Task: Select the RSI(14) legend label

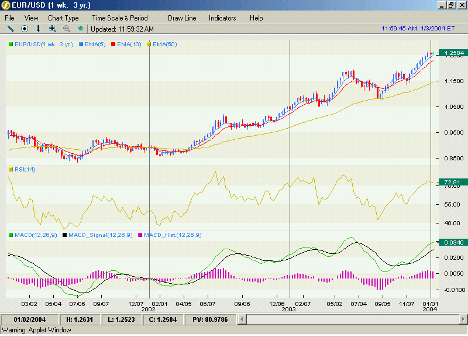Action: tap(25, 170)
